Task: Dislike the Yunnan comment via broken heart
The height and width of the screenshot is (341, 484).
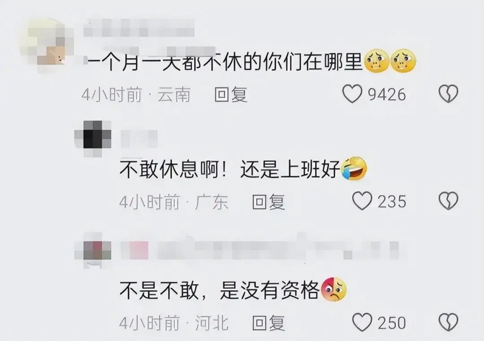Action: pyautogui.click(x=448, y=94)
